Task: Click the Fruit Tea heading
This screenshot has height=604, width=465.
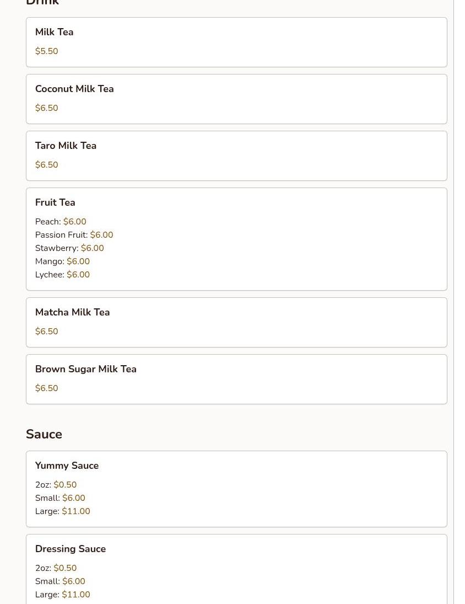Action: (x=55, y=202)
